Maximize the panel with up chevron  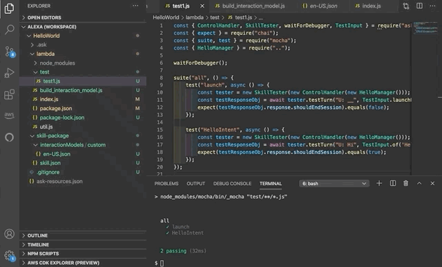click(x=419, y=183)
